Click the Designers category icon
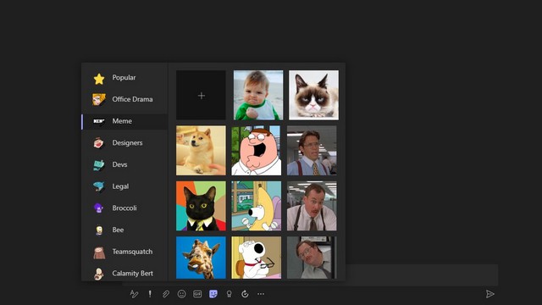Screen dimensions: 542x305 tap(98, 143)
